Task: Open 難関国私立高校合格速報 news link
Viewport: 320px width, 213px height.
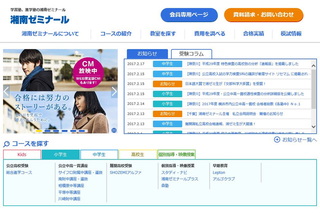Action: (x=220, y=124)
